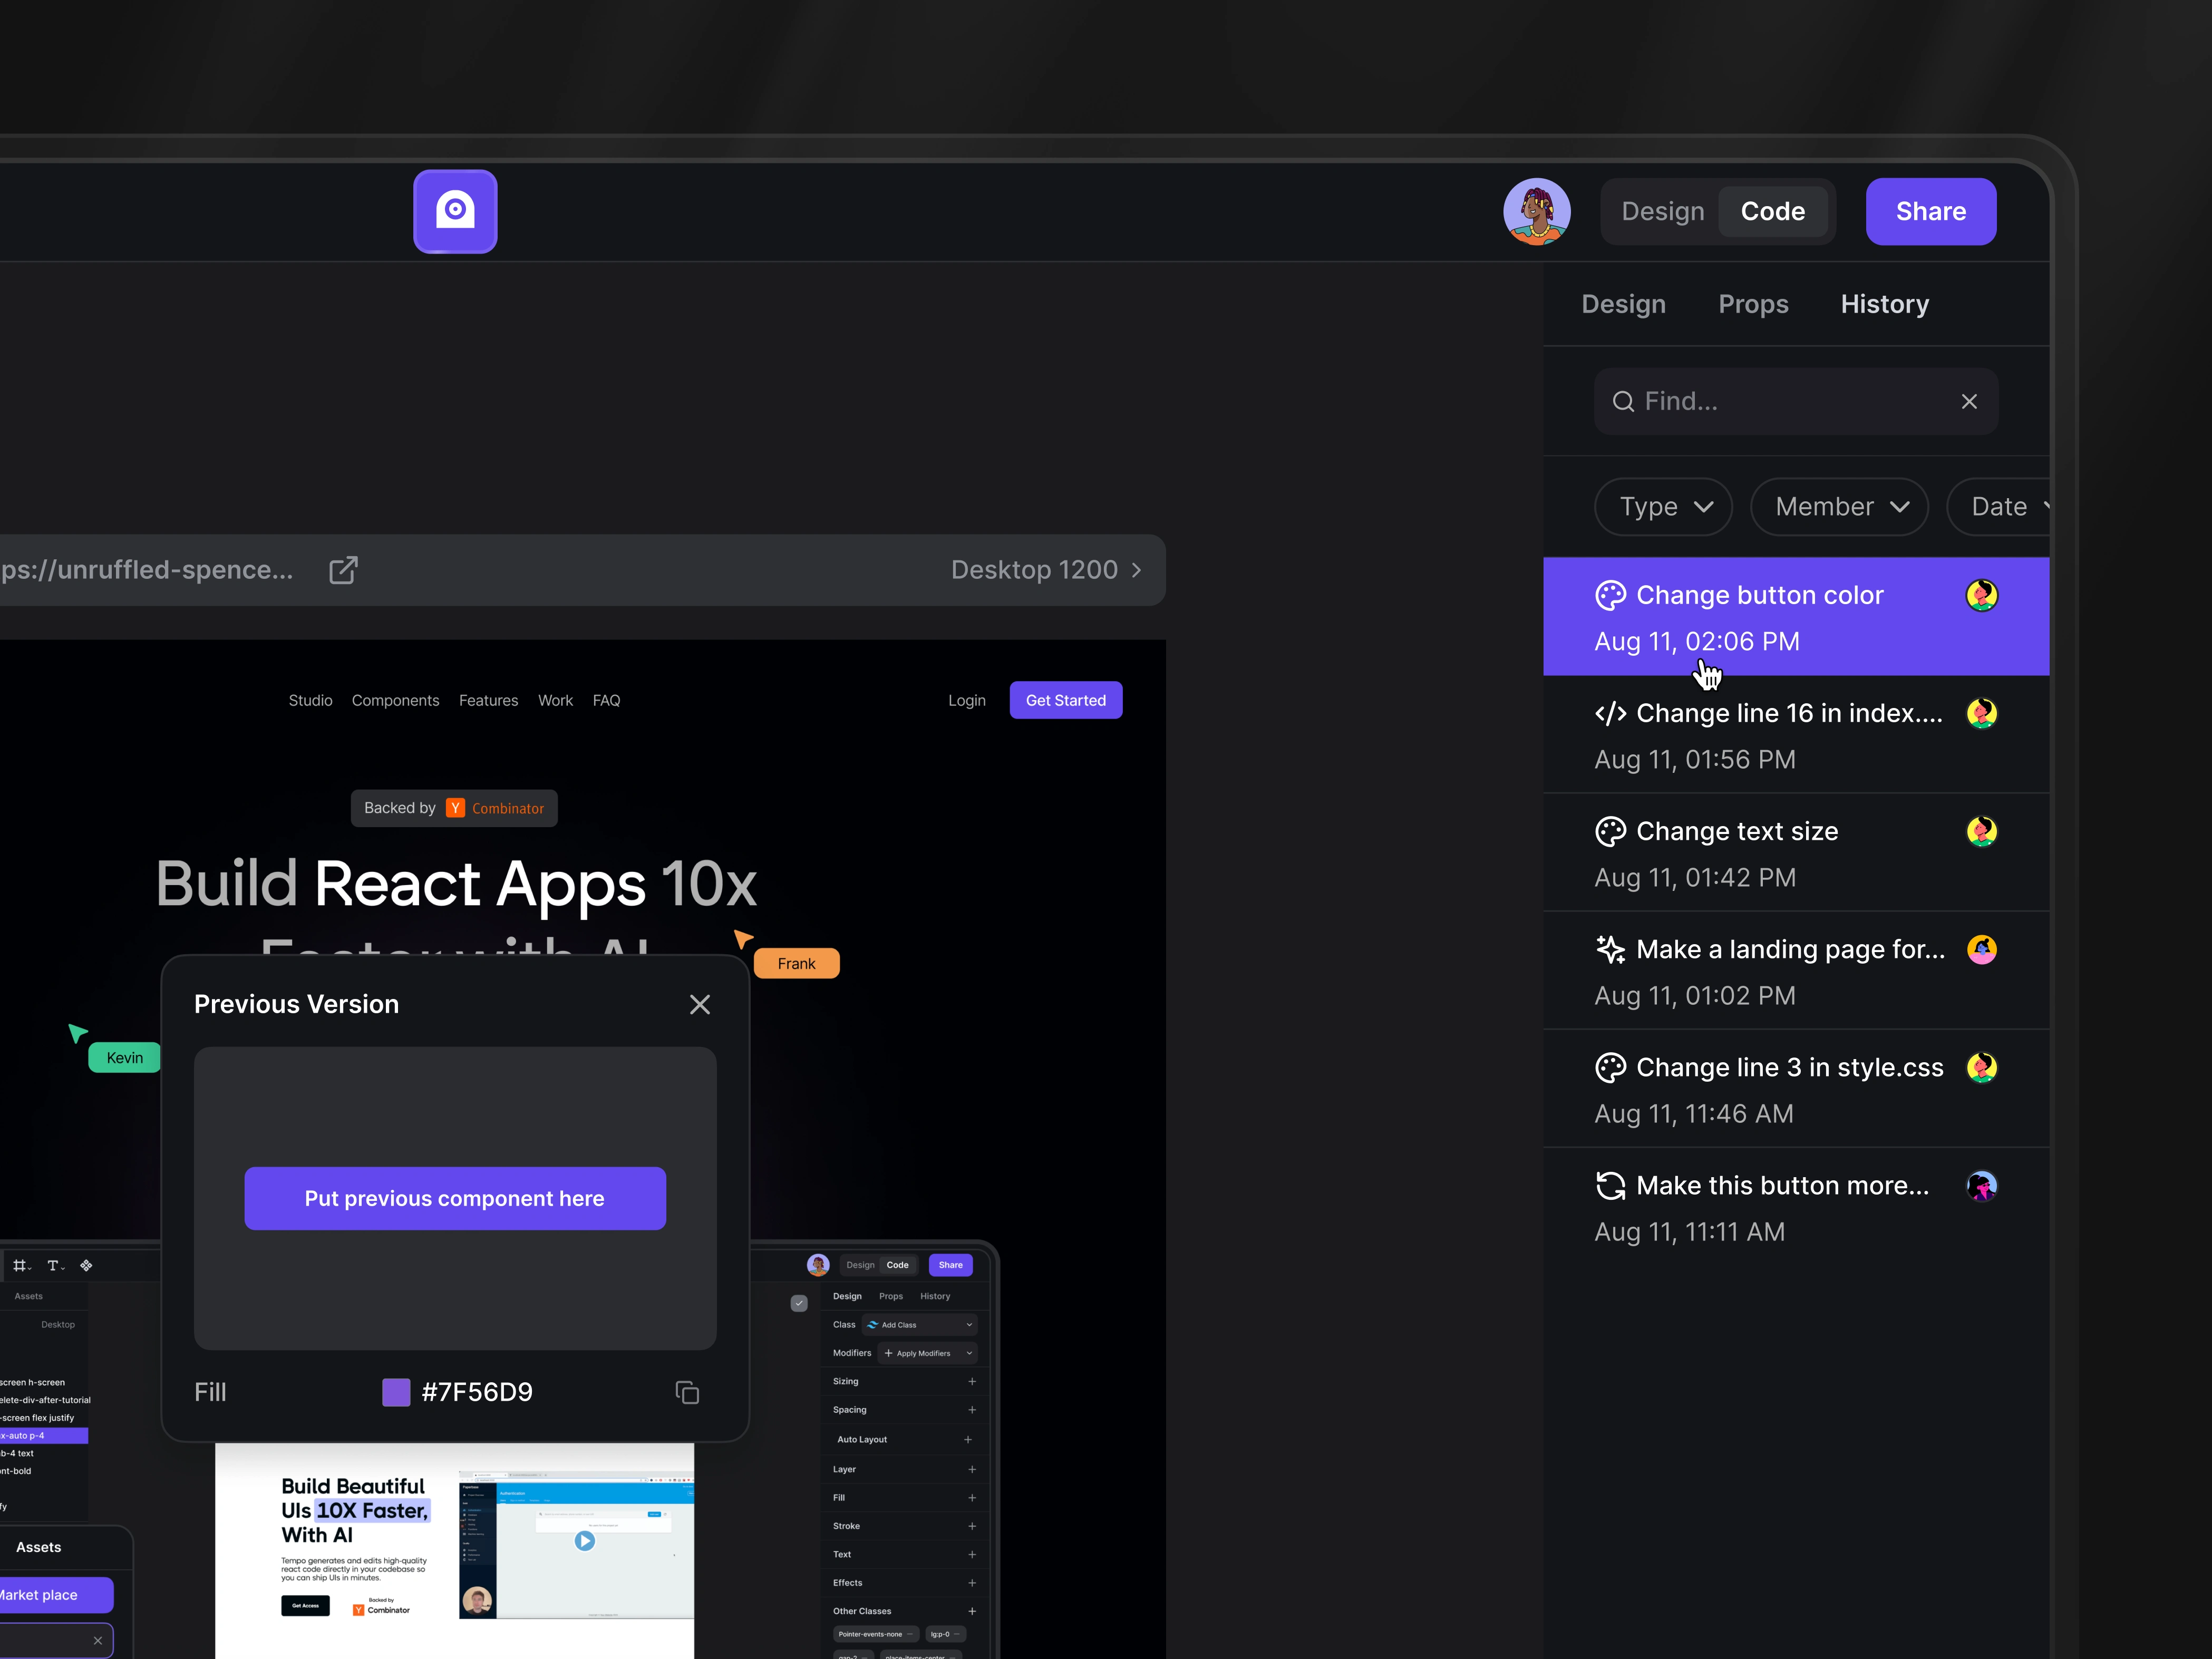Expand the Stroke section plus
2212x1659 pixels.
tap(971, 1526)
